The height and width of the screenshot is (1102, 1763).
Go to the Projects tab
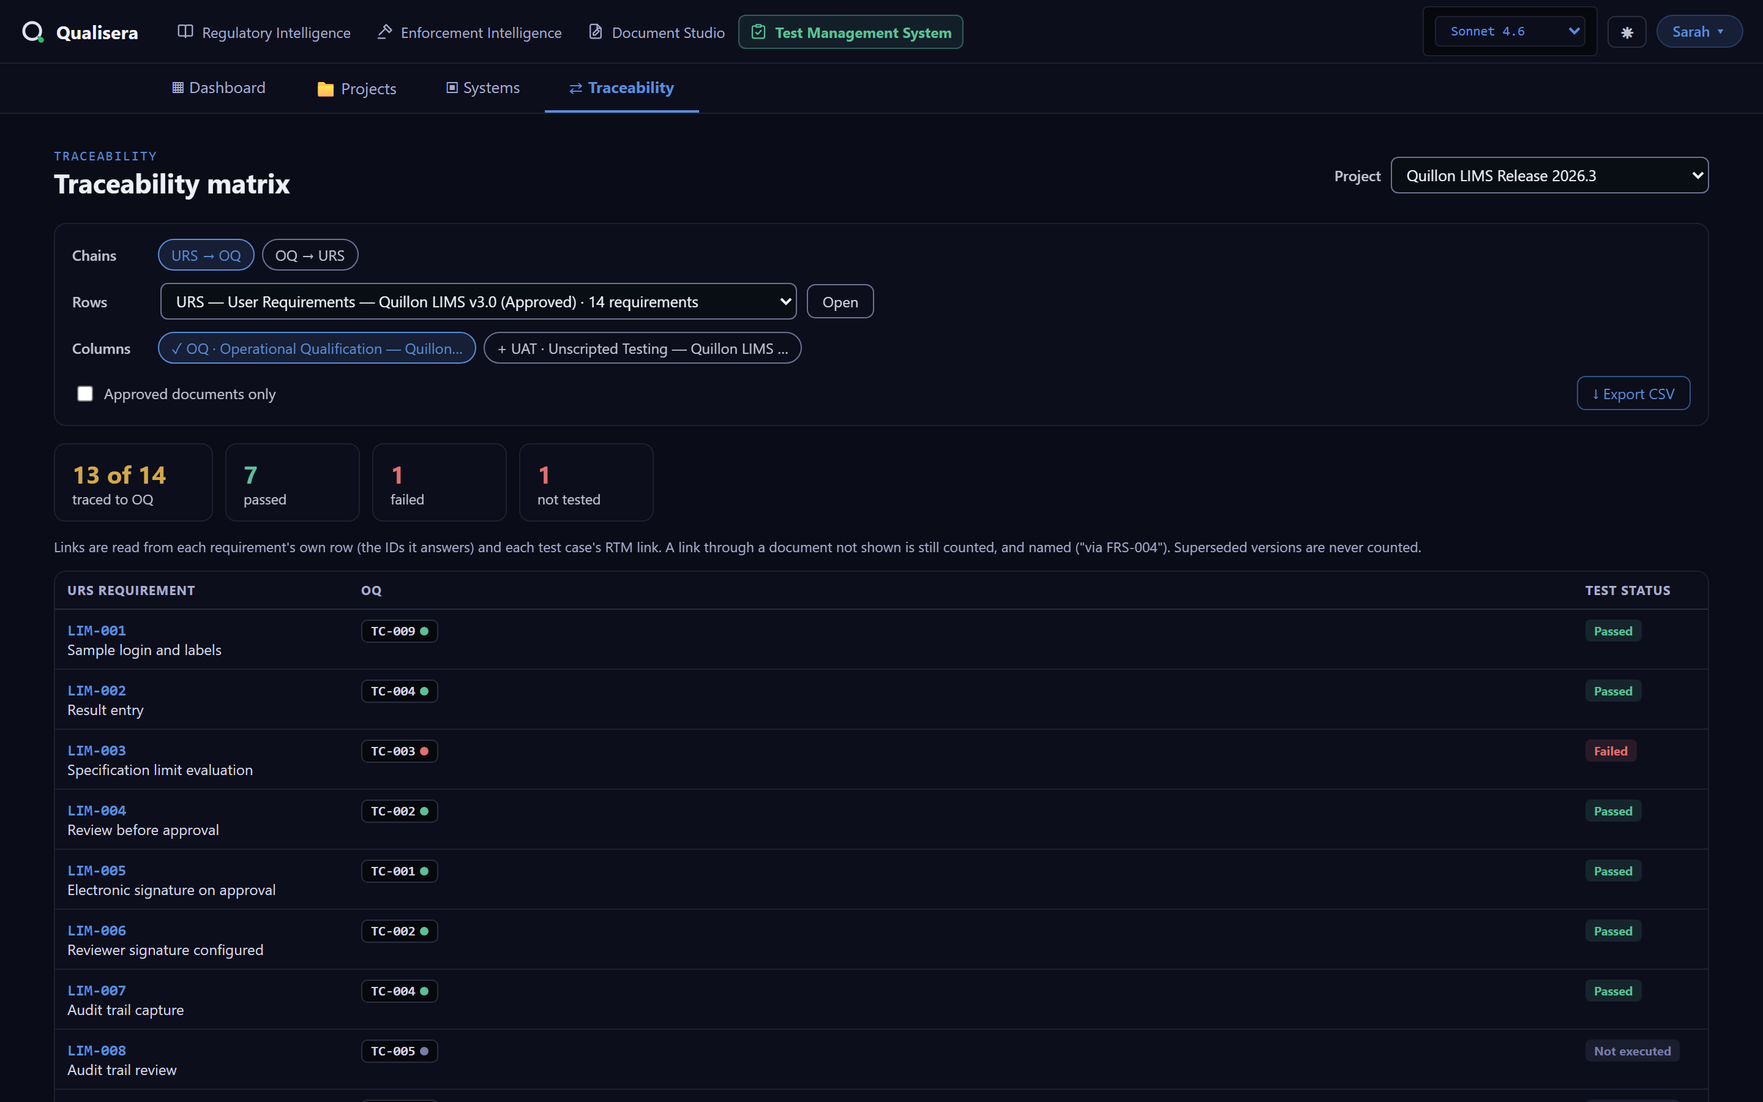coord(357,88)
